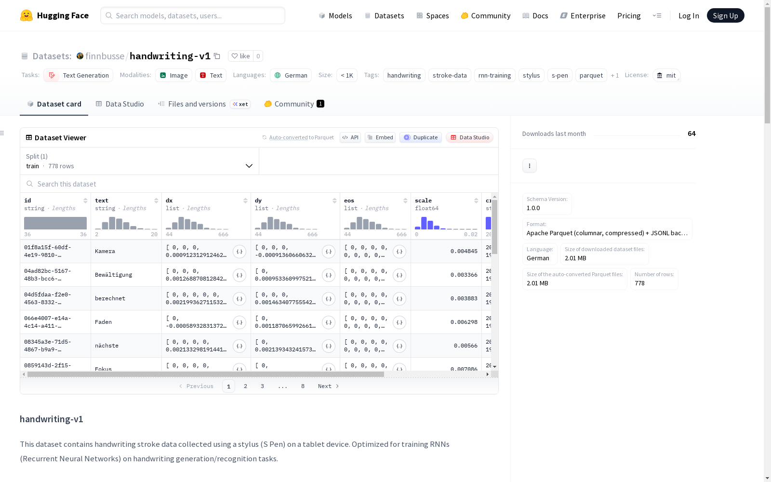Like the handwriting-v1 dataset
Image resolution: width=771 pixels, height=482 pixels.
(240, 56)
